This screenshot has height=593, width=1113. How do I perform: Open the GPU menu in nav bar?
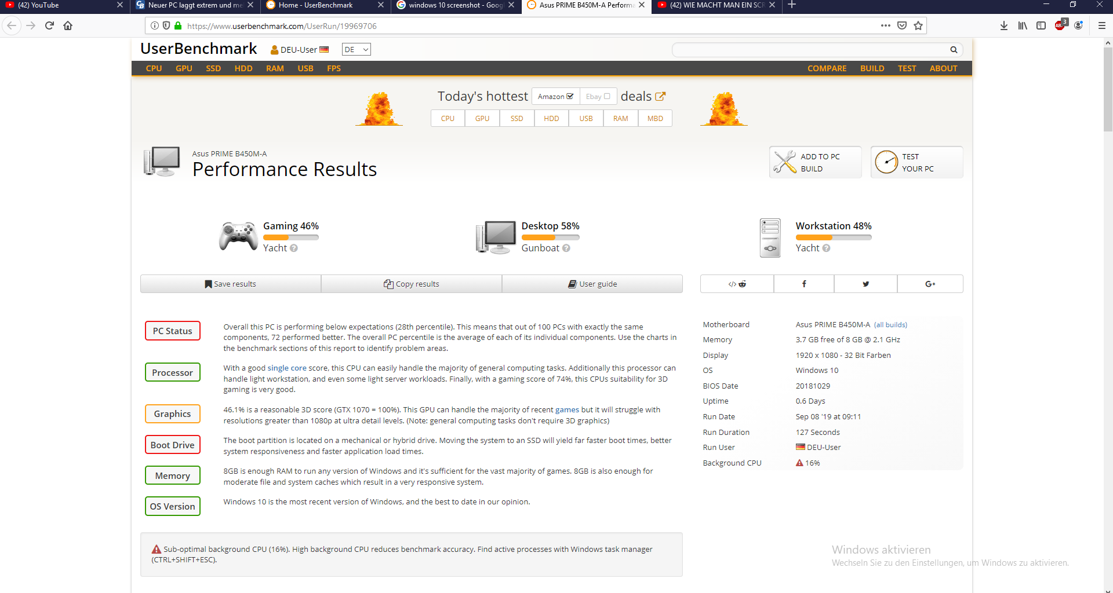pyautogui.click(x=184, y=68)
